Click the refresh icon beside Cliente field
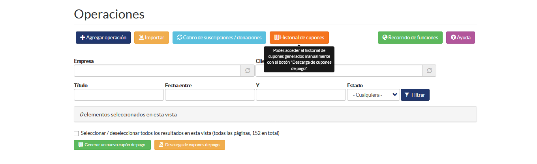The height and width of the screenshot is (164, 537). [429, 71]
